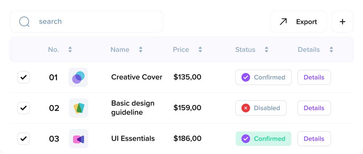The image size is (363, 154).
Task: Toggle the checkbox for row 02
Action: (24, 108)
